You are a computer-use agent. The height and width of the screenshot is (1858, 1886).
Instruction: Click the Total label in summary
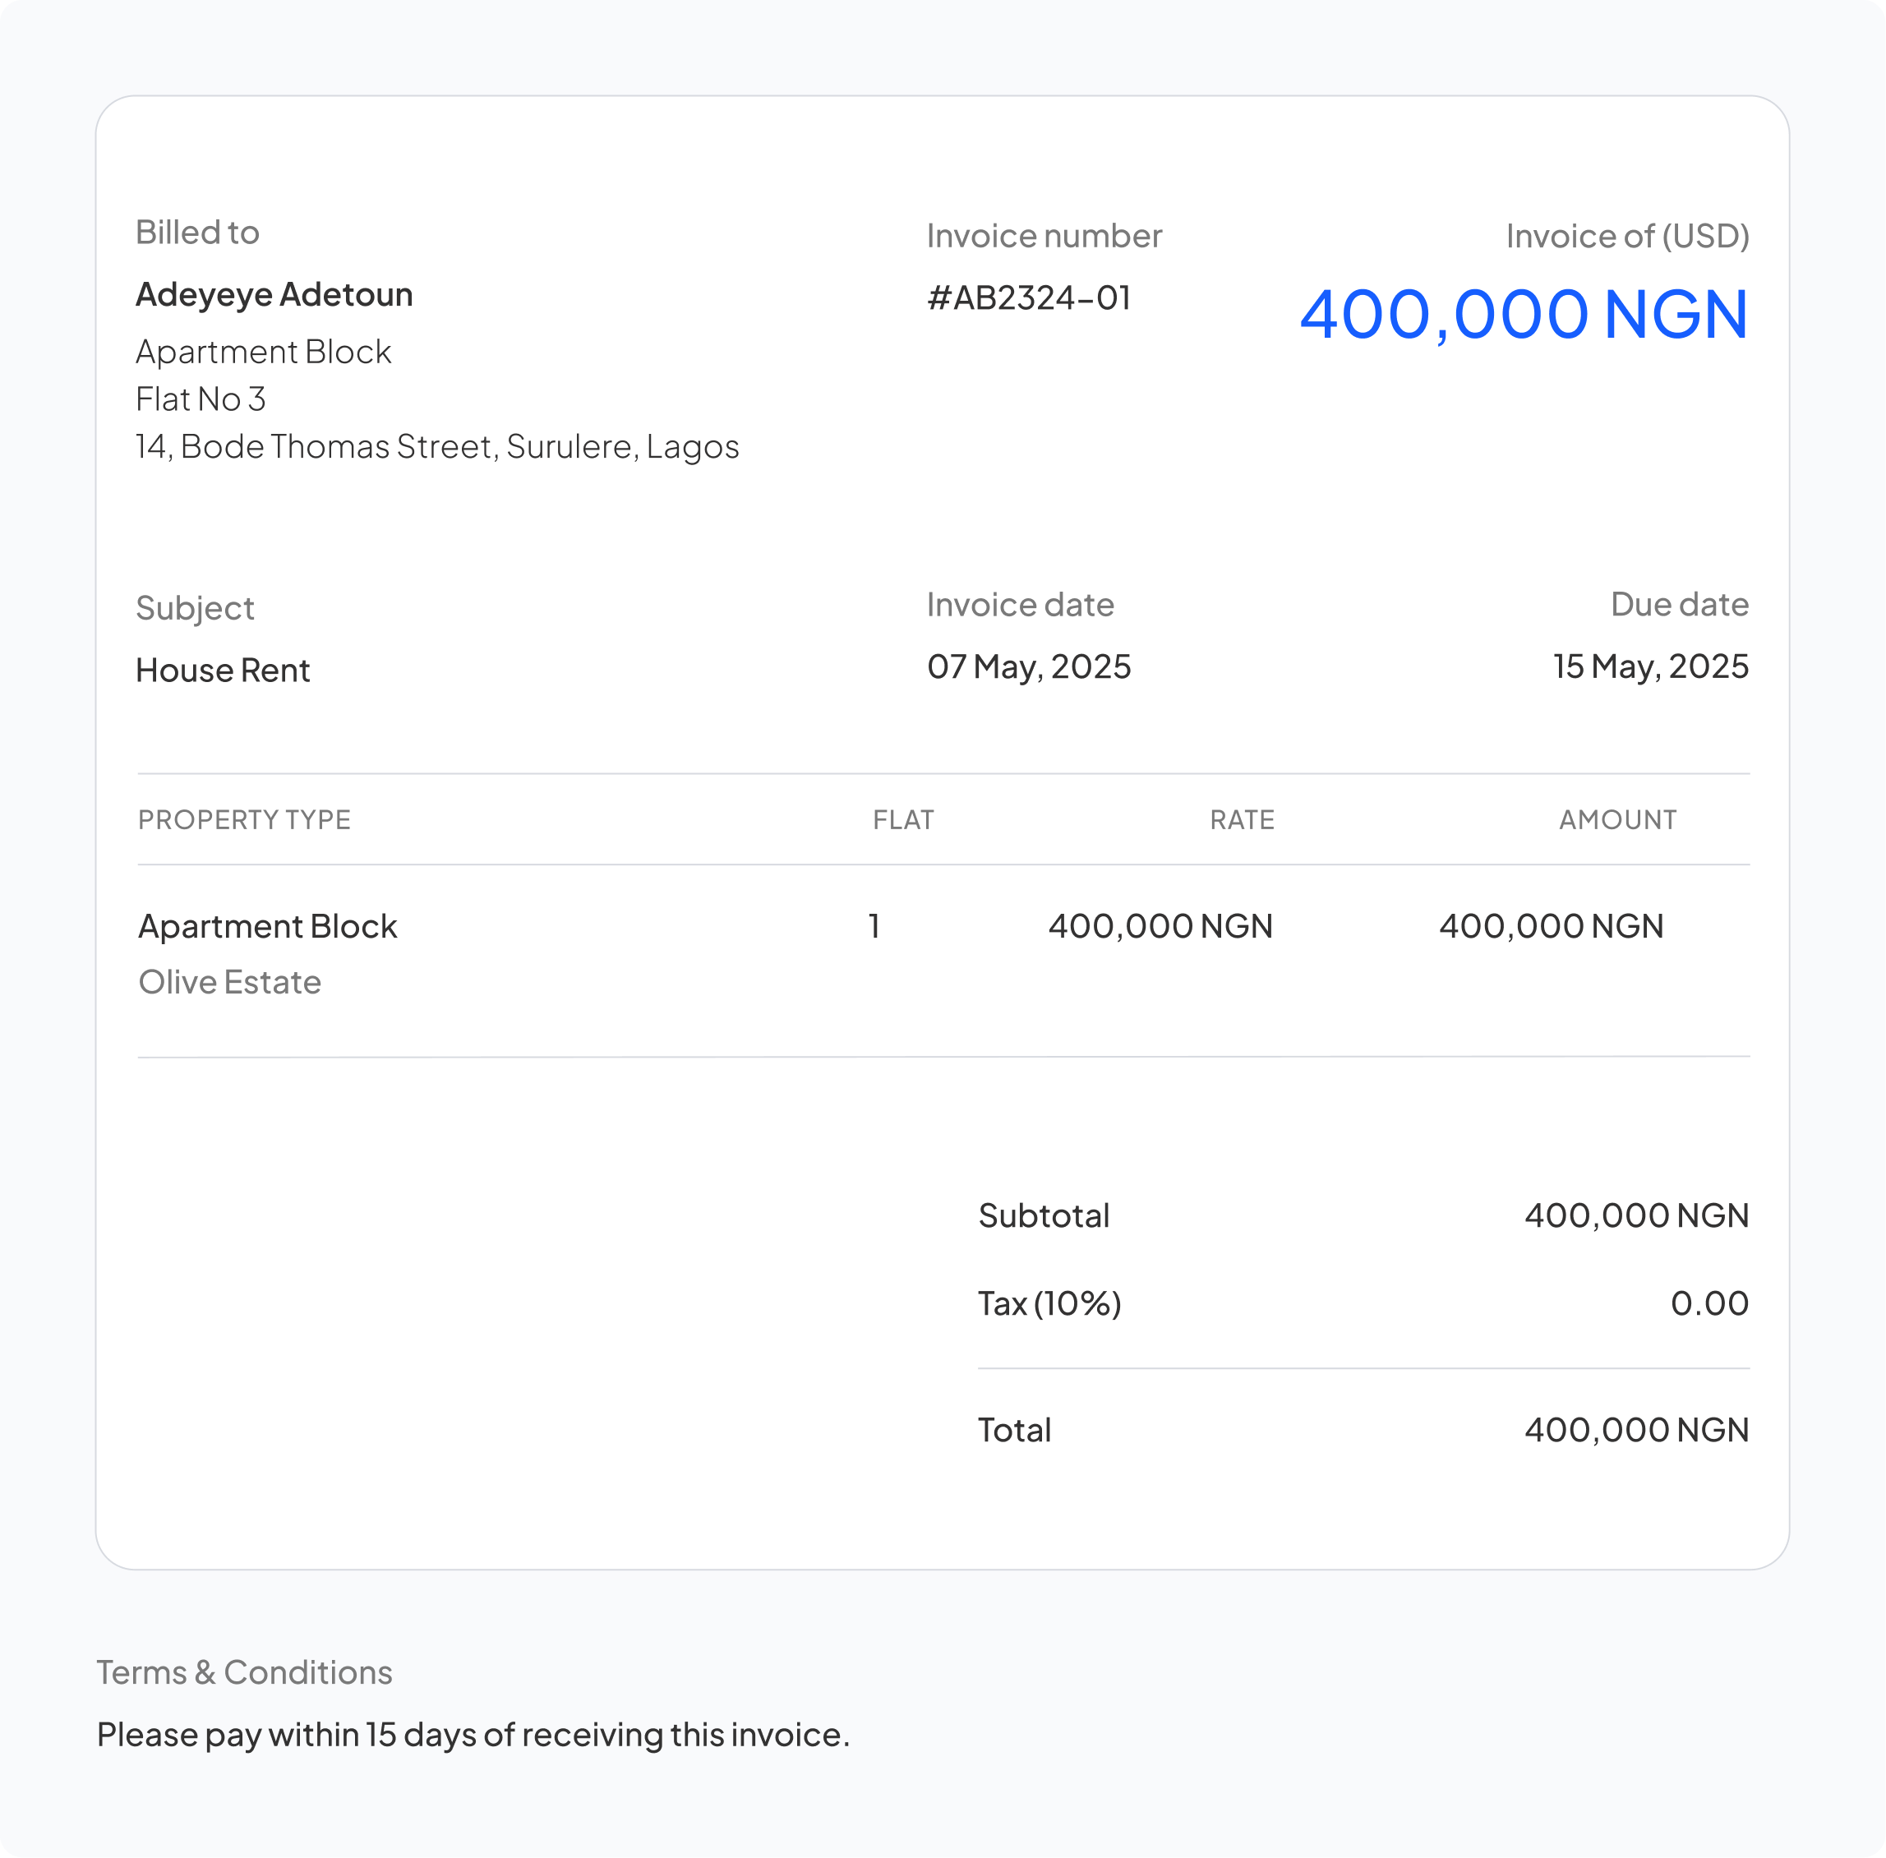click(x=1014, y=1431)
